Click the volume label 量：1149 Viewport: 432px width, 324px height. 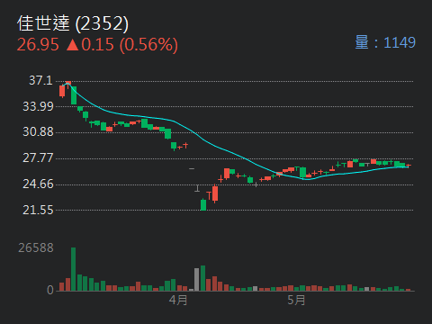385,42
